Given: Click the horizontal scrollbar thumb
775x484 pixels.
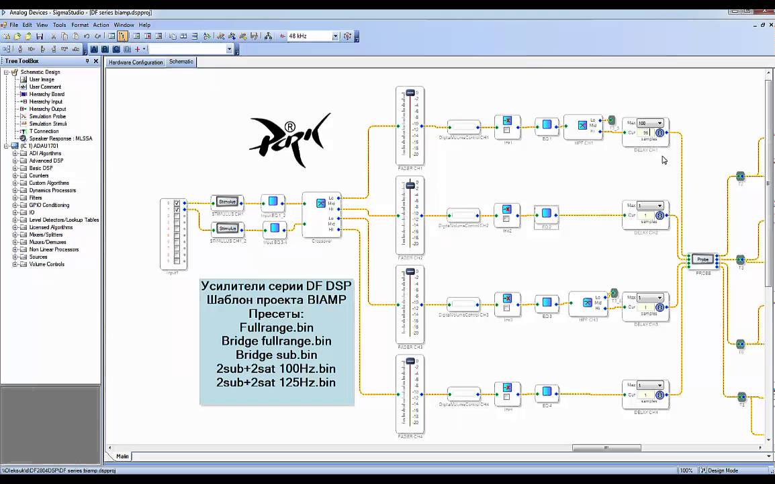Looking at the screenshot, I should coord(606,448).
